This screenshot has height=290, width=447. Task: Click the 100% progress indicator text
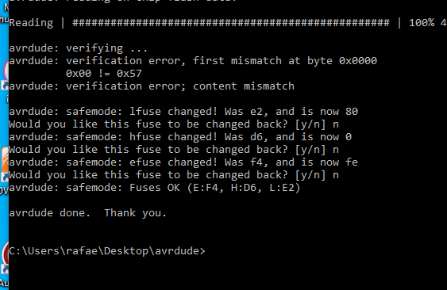click(x=422, y=22)
